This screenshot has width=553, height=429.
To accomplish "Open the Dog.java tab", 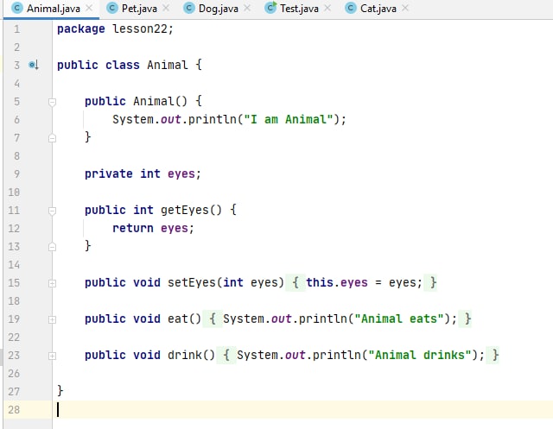I will click(x=218, y=9).
